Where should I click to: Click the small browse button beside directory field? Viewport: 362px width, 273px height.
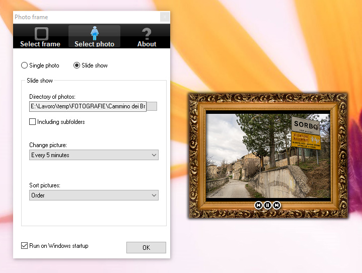(152, 106)
